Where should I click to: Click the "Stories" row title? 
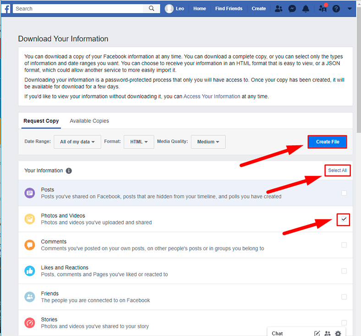[49, 319]
